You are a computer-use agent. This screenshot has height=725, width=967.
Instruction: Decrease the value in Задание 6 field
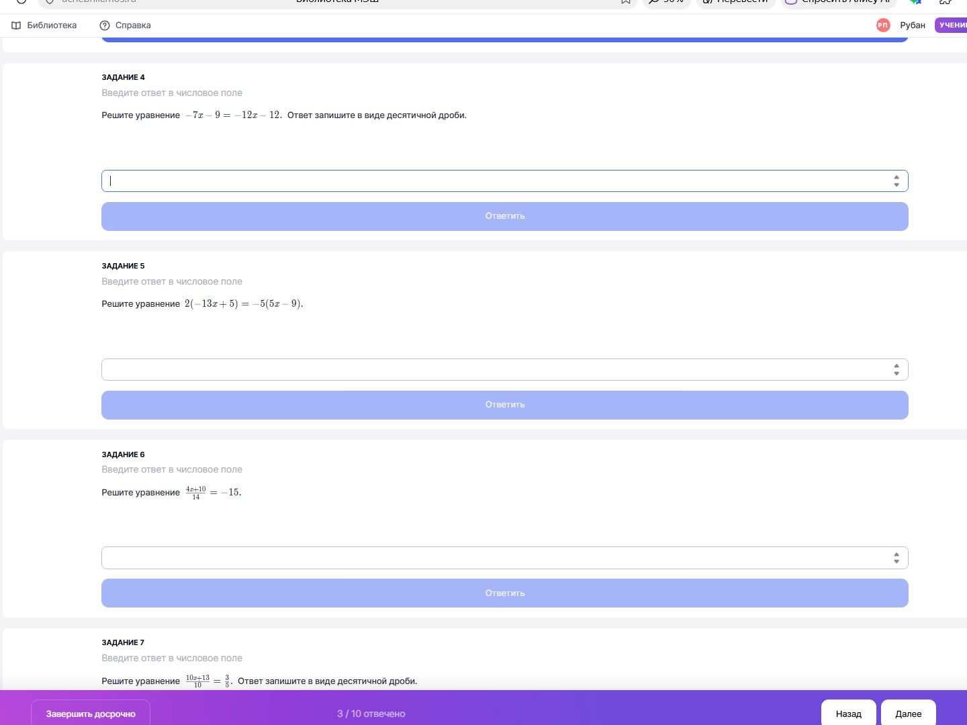(896, 562)
